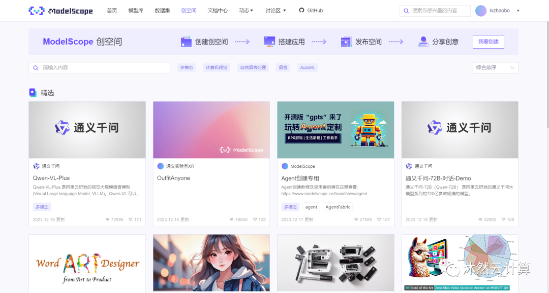Click the views eye icon on 通义千问-72B card
The image size is (549, 293).
[x=480, y=219]
